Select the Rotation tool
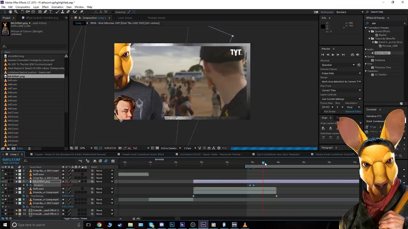This screenshot has height=229, width=408. click(x=22, y=12)
